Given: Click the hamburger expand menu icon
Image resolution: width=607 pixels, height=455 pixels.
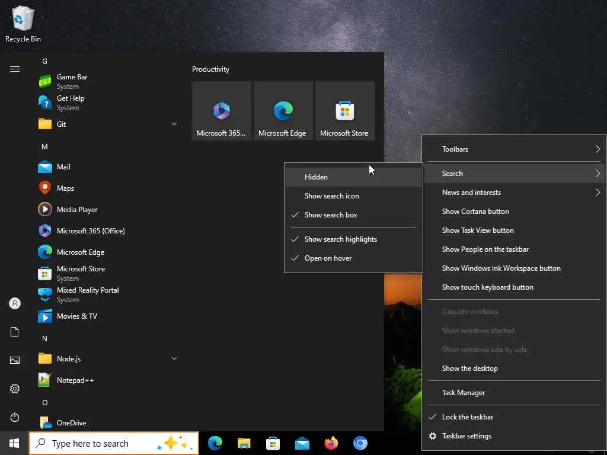Looking at the screenshot, I should pos(15,69).
